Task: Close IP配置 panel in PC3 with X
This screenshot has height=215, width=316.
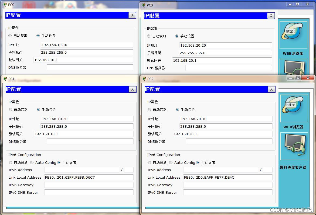Action: click(271, 16)
